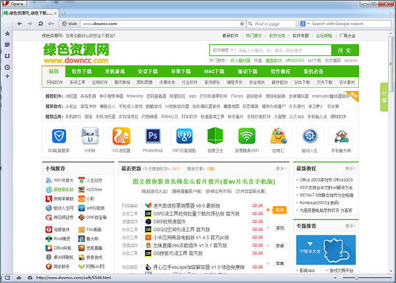Open the U大师 USB icon
The width and height of the screenshot is (396, 283).
[x=90, y=136]
